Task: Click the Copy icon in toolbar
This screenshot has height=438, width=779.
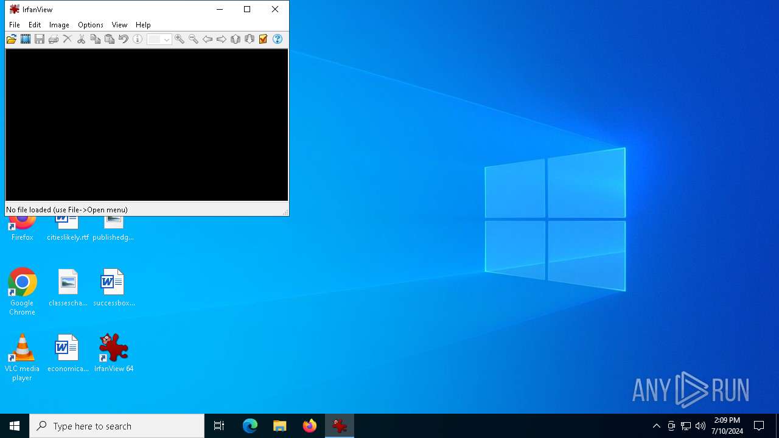Action: [96, 39]
